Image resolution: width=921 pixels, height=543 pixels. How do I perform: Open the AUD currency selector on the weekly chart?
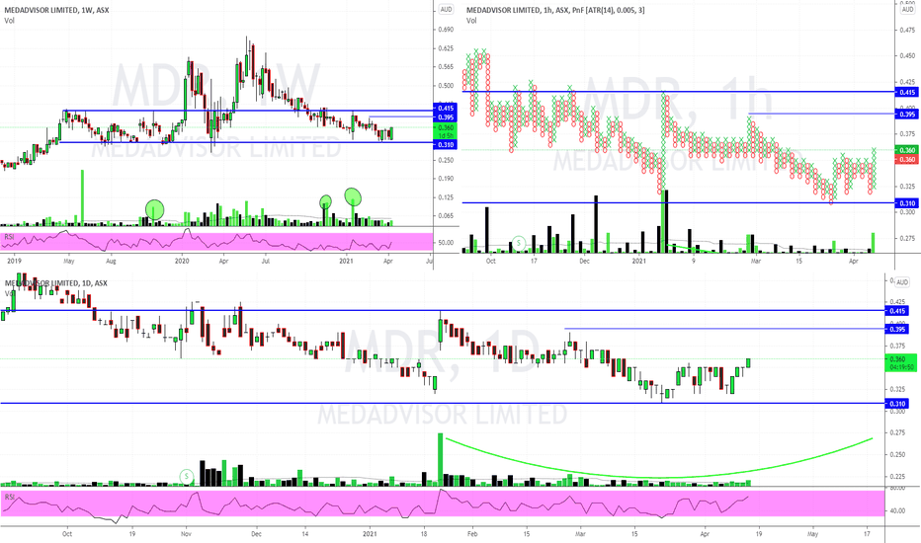click(446, 10)
